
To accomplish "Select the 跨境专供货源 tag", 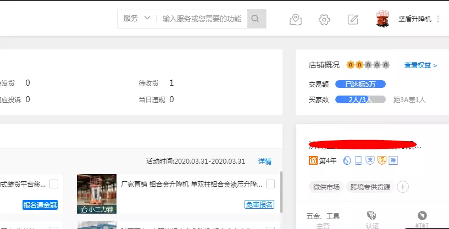I will pyautogui.click(x=370, y=187).
